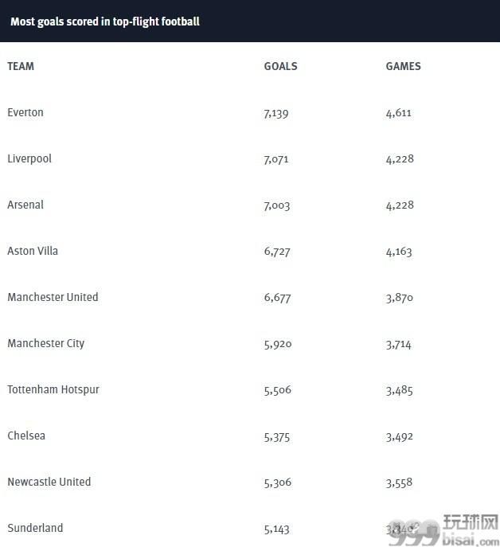This screenshot has height=547, width=500.
Task: Select Newcastle United in the table
Action: 49,482
